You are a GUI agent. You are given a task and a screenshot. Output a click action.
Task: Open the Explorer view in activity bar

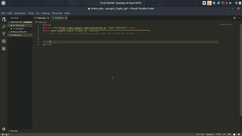click(4, 19)
